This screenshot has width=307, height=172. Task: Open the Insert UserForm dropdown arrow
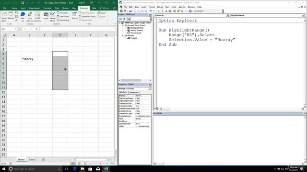click(127, 11)
